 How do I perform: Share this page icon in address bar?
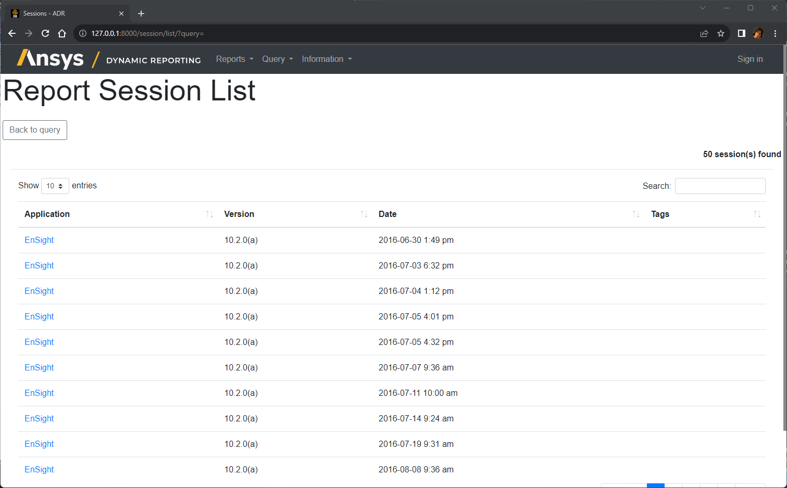pyautogui.click(x=704, y=33)
